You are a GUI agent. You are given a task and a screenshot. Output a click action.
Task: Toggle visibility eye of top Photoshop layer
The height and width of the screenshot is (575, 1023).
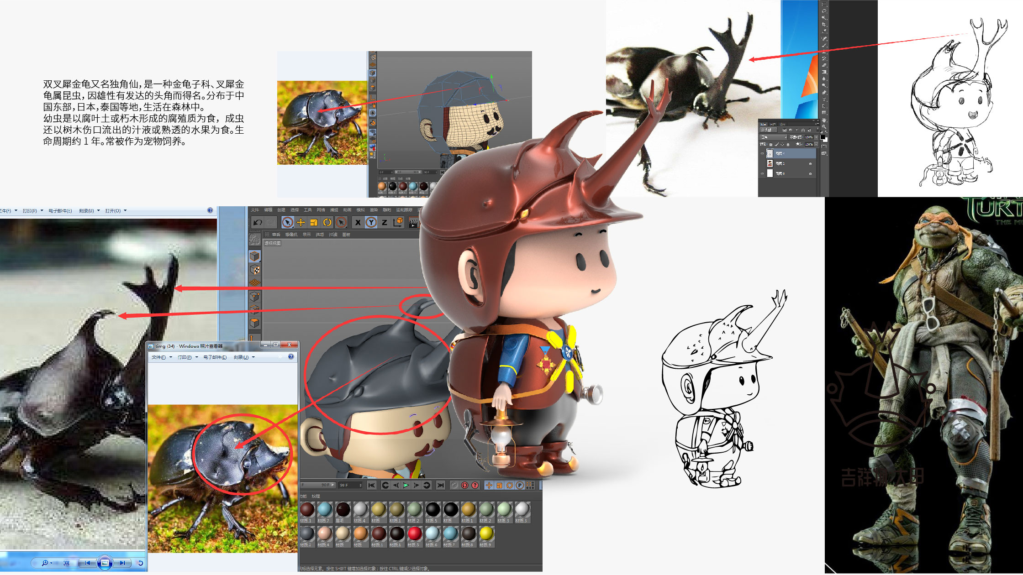762,154
